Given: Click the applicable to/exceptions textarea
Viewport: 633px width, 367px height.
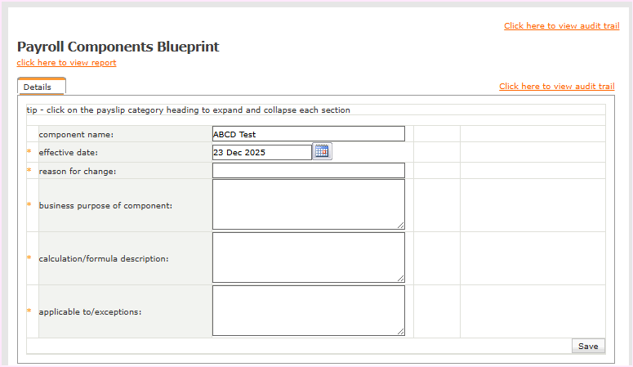Looking at the screenshot, I should (x=308, y=311).
